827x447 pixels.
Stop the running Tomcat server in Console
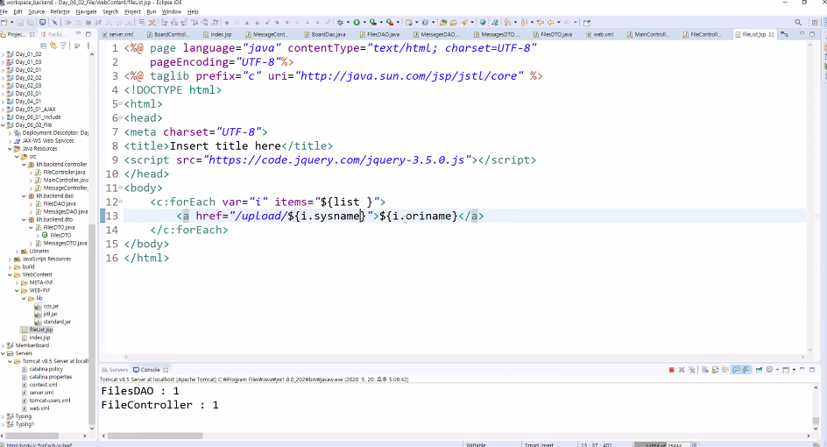671,370
